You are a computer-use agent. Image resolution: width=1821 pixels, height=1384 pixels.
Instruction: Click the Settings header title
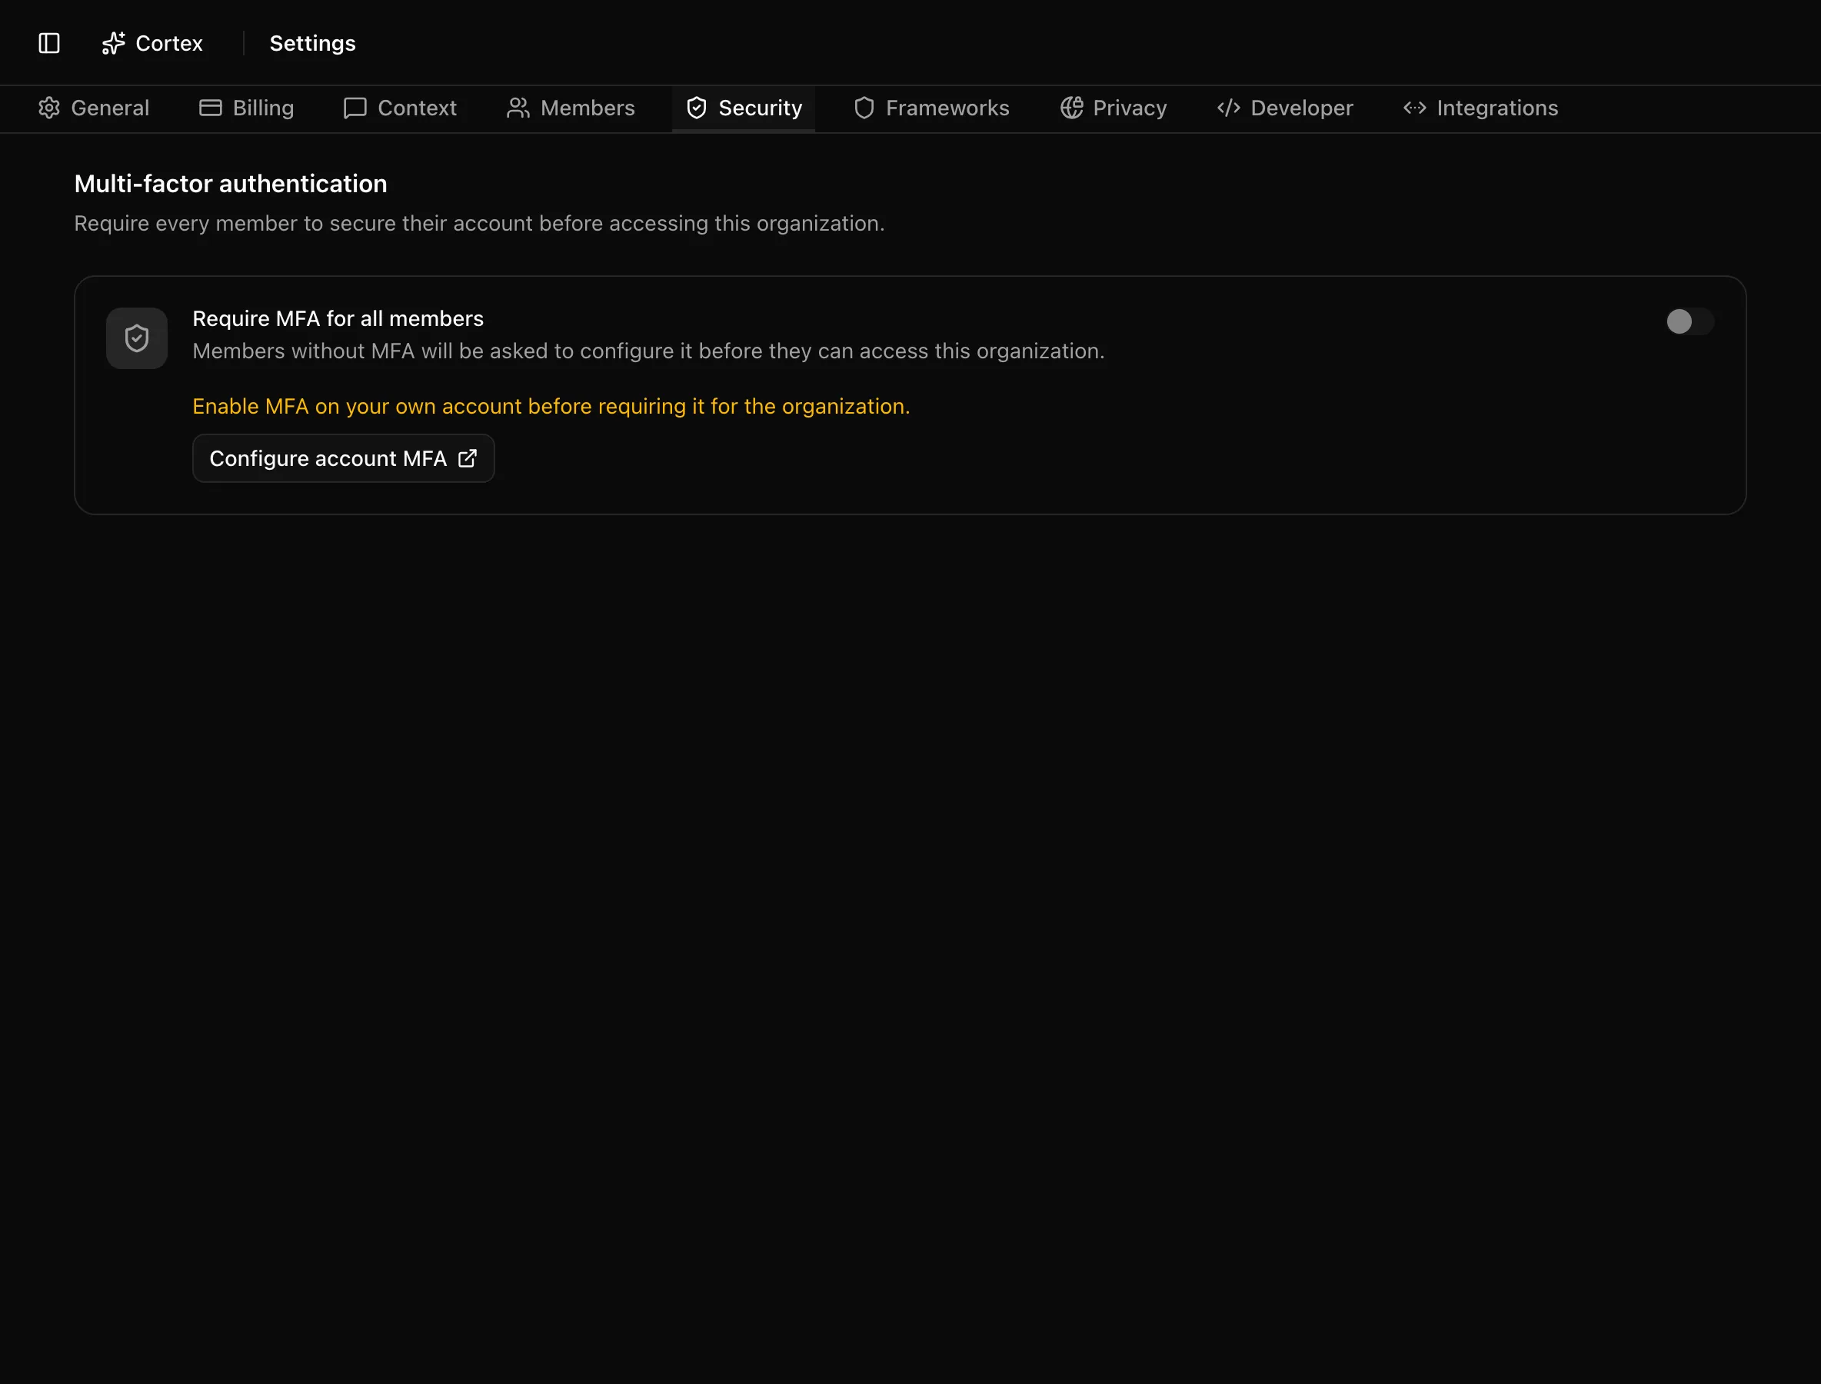point(312,43)
